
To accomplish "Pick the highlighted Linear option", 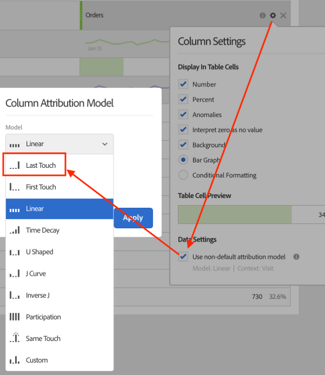I will tap(59, 209).
